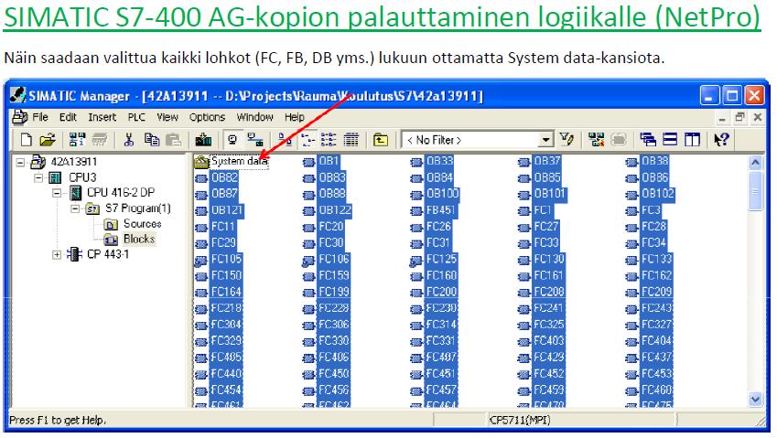777x438 pixels.
Task: Click the FC1 block icon
Action: coord(524,211)
